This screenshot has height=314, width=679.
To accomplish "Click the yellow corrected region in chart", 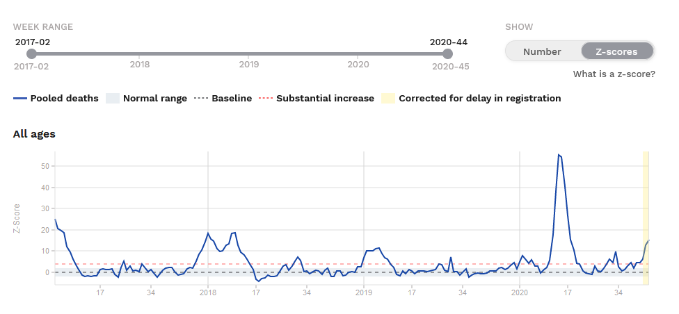I will 646,208.
